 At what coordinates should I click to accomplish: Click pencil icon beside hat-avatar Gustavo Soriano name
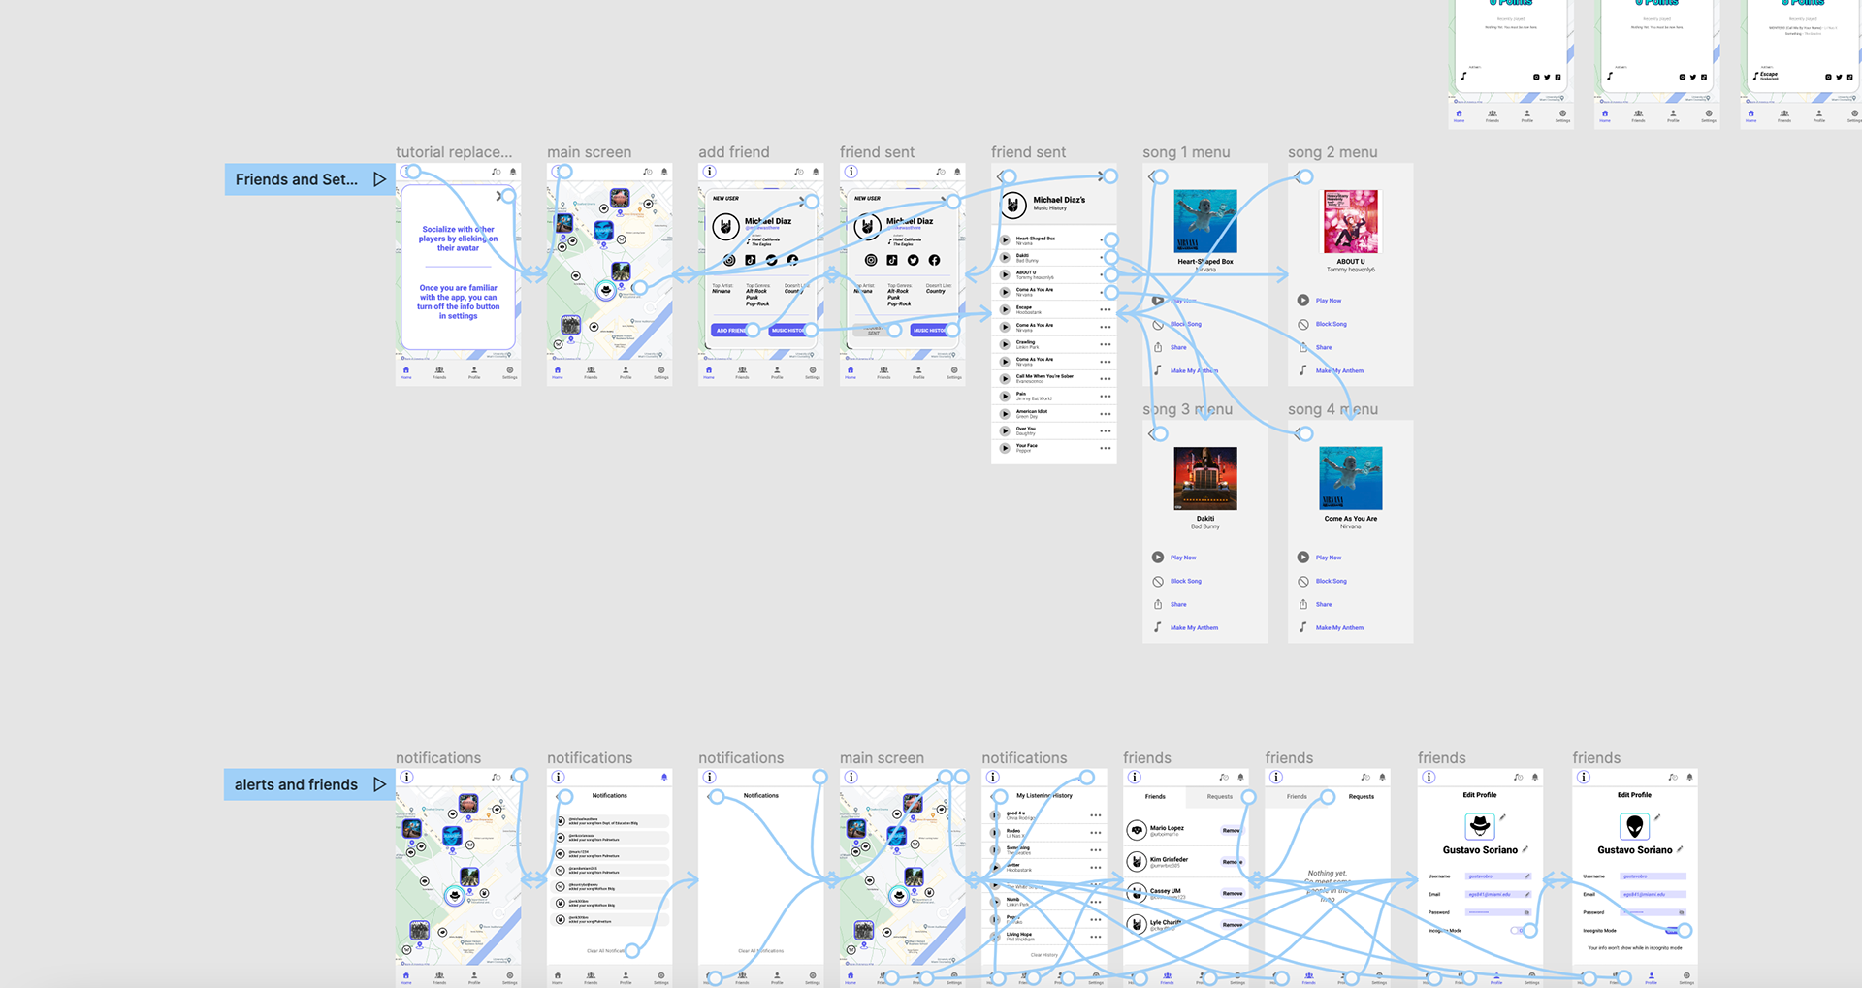click(x=1525, y=849)
